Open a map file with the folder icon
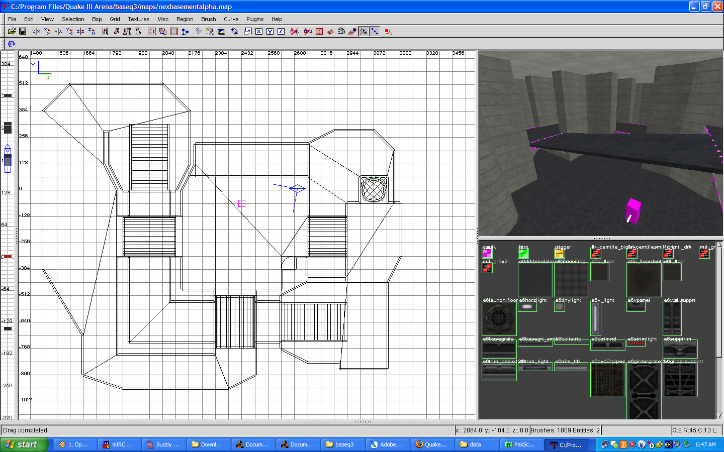The width and height of the screenshot is (724, 452). pos(12,31)
